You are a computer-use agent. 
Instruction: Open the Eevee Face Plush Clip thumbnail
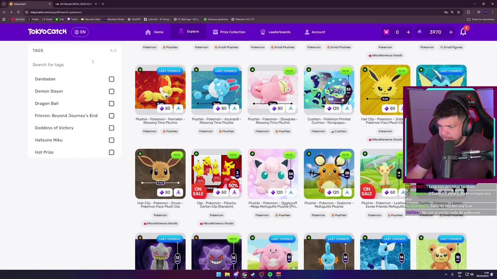160,174
